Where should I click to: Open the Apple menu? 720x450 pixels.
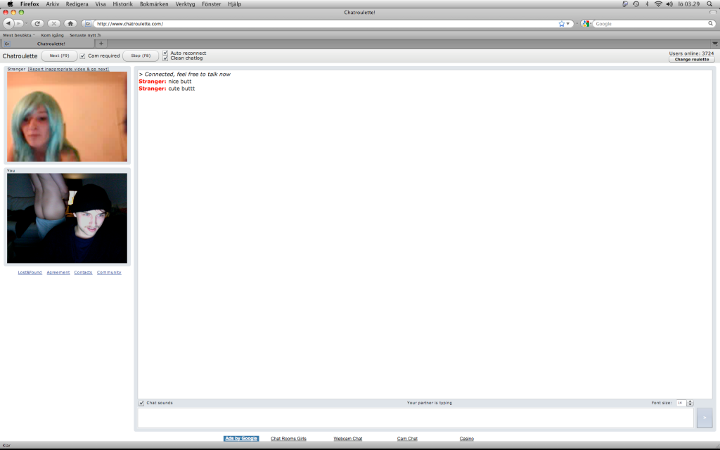click(10, 4)
